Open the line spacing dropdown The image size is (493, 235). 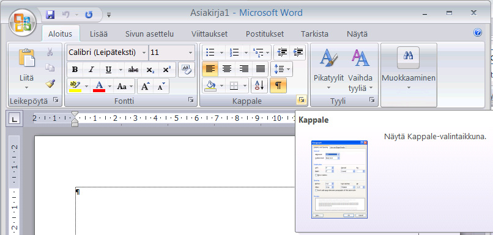(x=282, y=69)
